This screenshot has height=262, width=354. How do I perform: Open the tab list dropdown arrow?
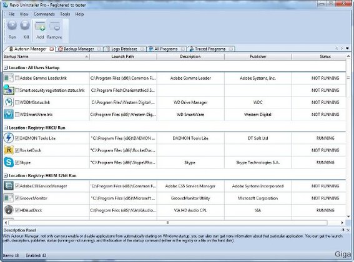pos(347,48)
